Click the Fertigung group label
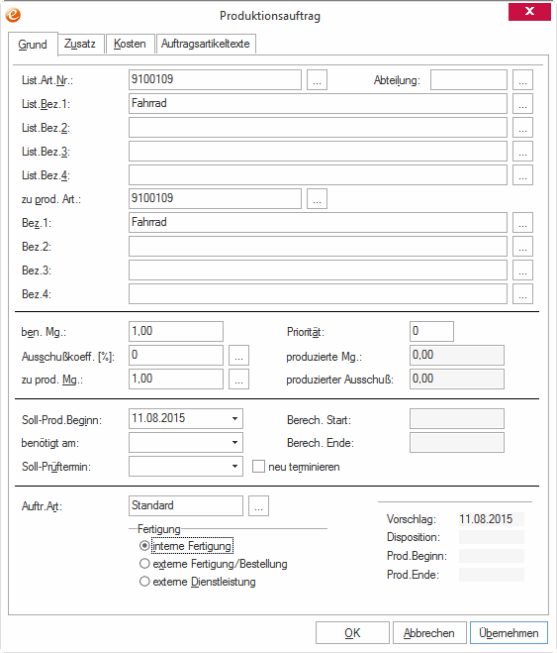This screenshot has height=653, width=557. 158,529
